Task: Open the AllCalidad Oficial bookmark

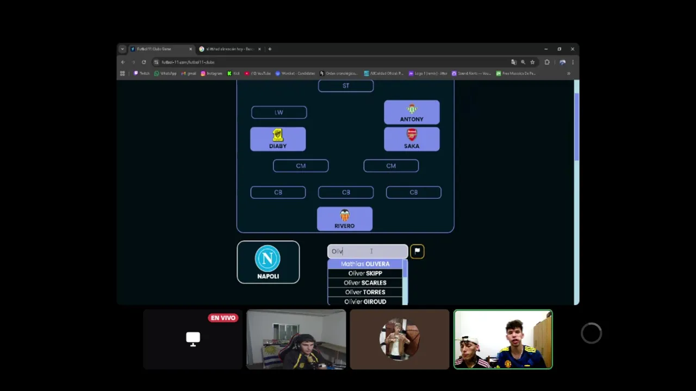Action: pyautogui.click(x=383, y=73)
